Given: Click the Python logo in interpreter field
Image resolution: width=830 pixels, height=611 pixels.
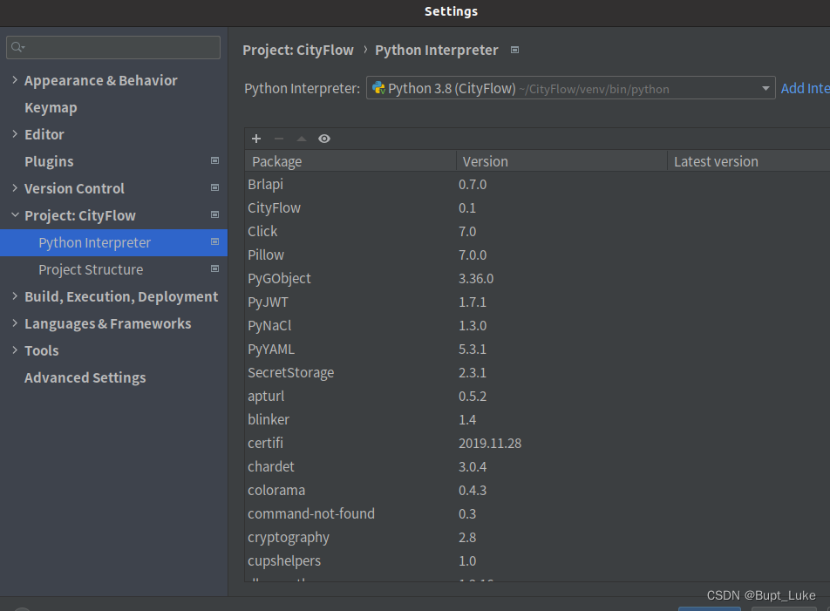Looking at the screenshot, I should (x=378, y=88).
